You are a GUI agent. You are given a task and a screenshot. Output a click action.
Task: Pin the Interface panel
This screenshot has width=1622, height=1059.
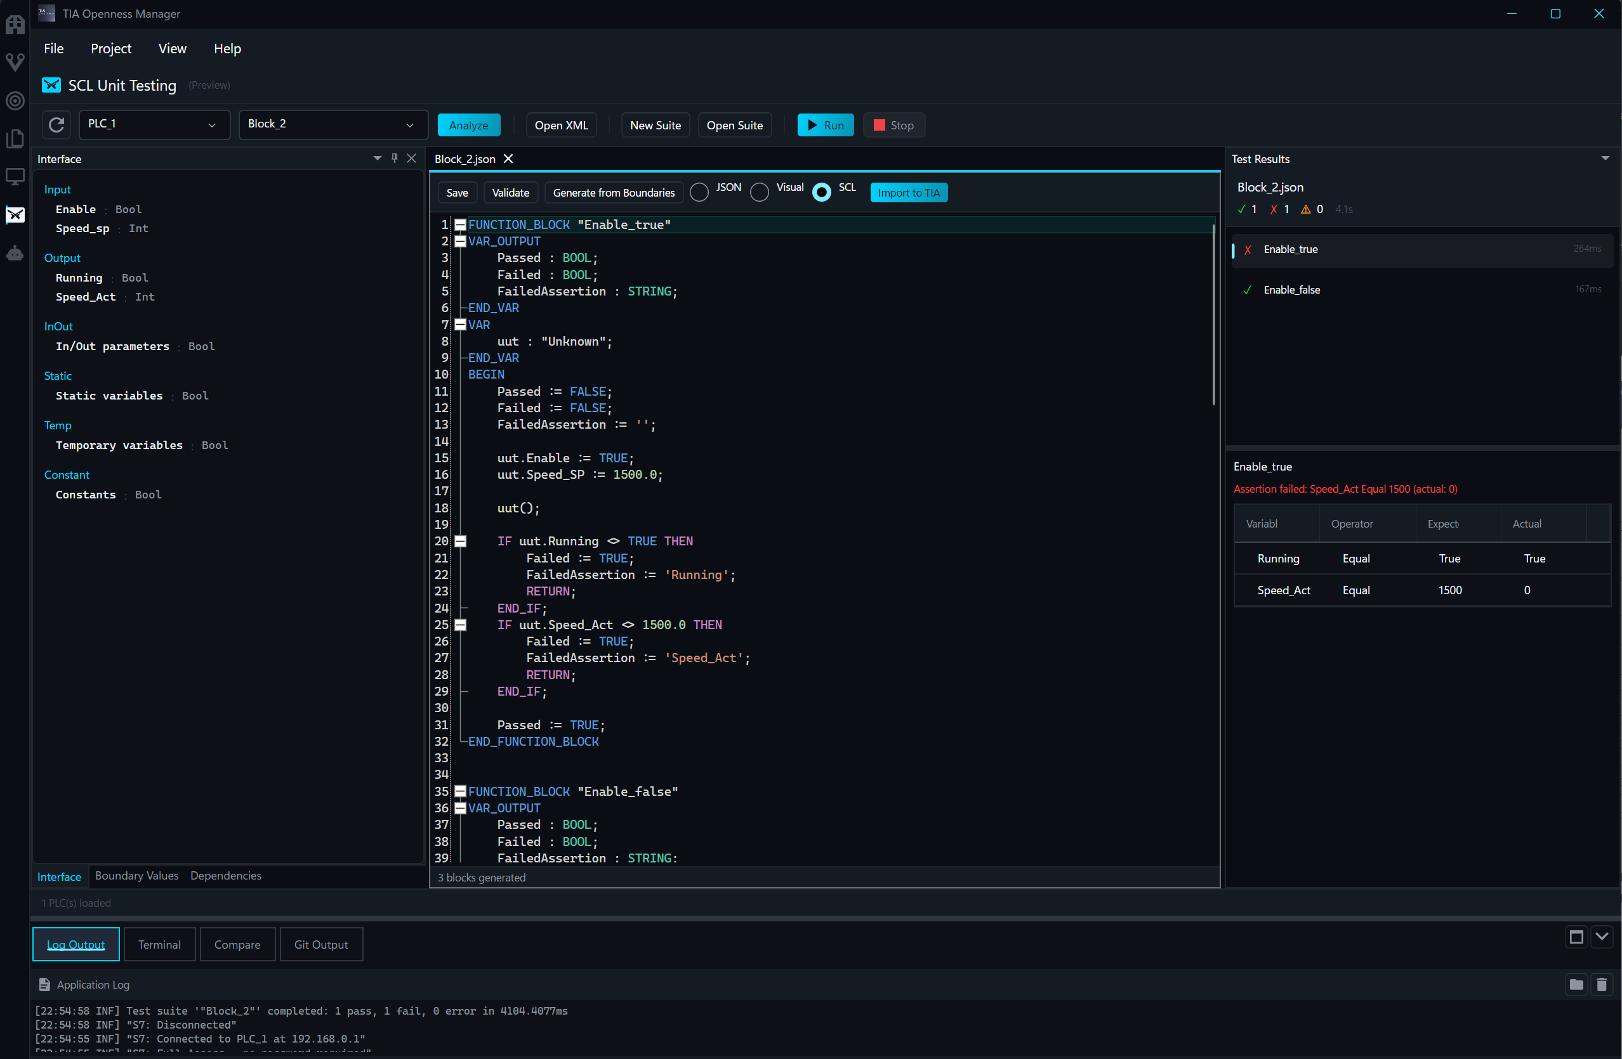[395, 157]
